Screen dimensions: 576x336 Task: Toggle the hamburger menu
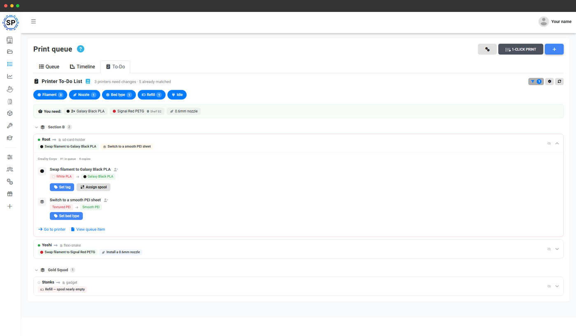pos(33,21)
